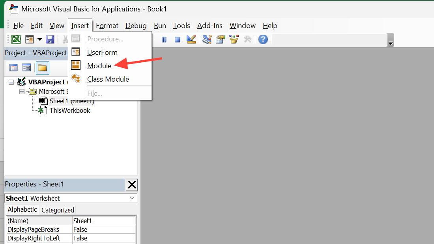Select the DisplayRightToLeft property label
This screenshot has height=244, width=434.
[39, 238]
